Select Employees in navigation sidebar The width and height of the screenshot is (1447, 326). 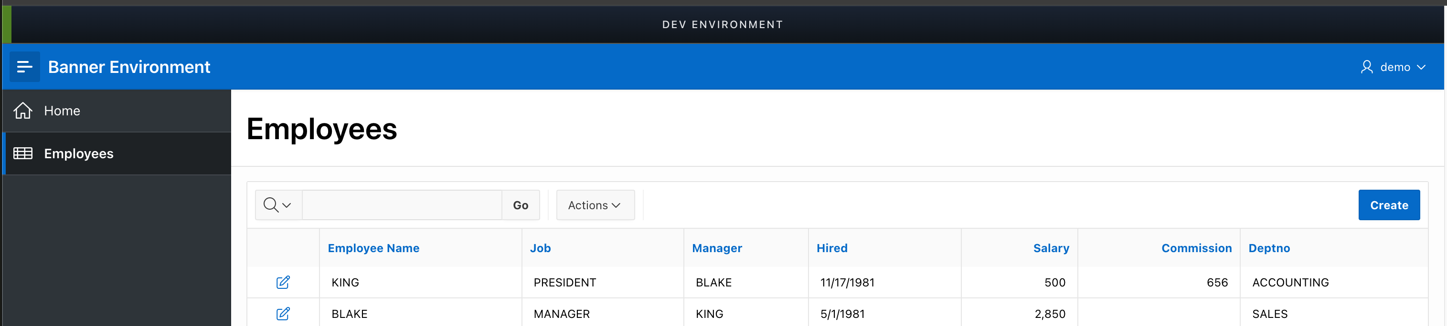(117, 153)
